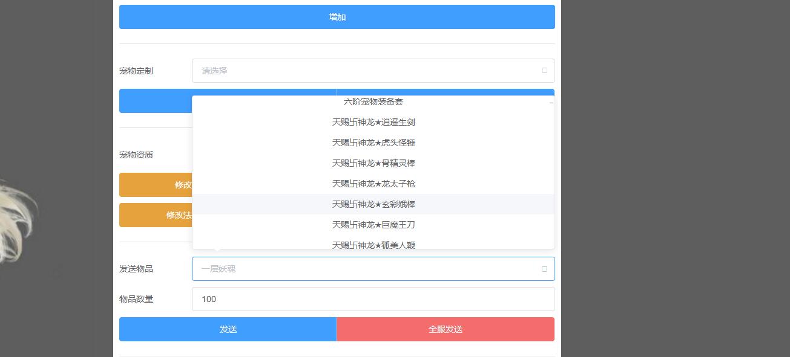Select 天赐卐神龙★狐美人鞭 at list bottom
Screen dimensions: 790x357
coord(373,244)
